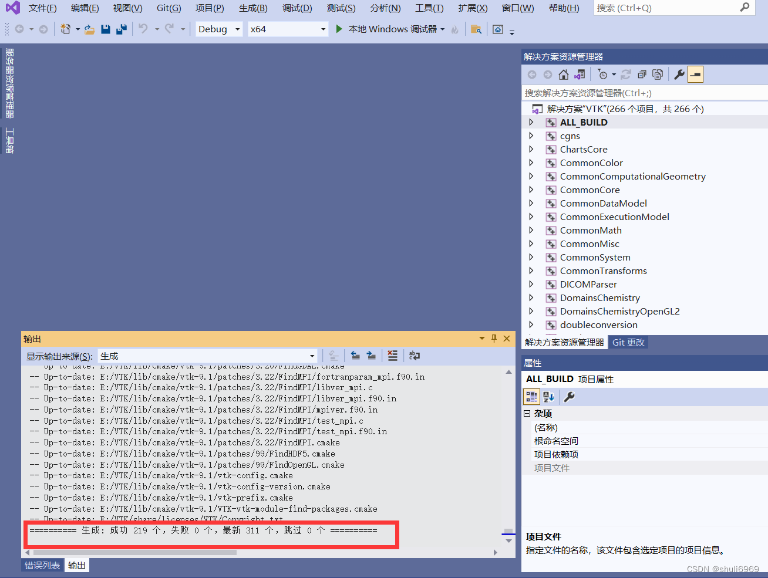Viewport: 768px width, 578px height.
Task: Collapse the 杂项 property category
Action: [x=527, y=414]
